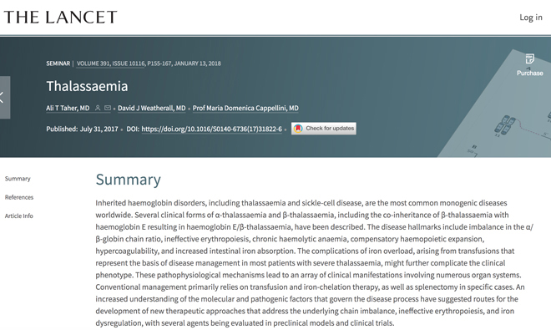Screen dimensions: 551x330
Task: Open the Volume 391, Issue 10116 link
Action: pyautogui.click(x=110, y=63)
